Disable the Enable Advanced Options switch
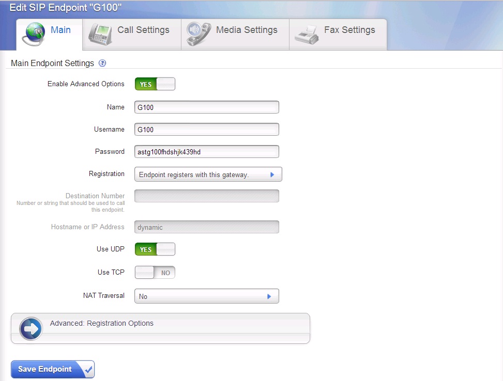This screenshot has width=503, height=381. click(155, 84)
